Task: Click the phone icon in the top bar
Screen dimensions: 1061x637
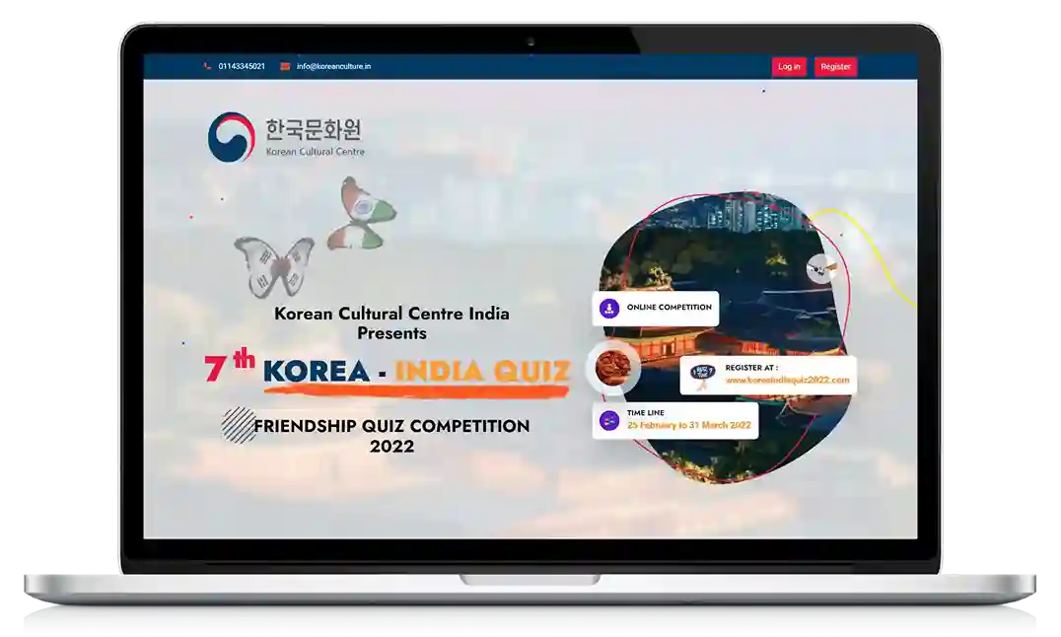Action: 207,66
